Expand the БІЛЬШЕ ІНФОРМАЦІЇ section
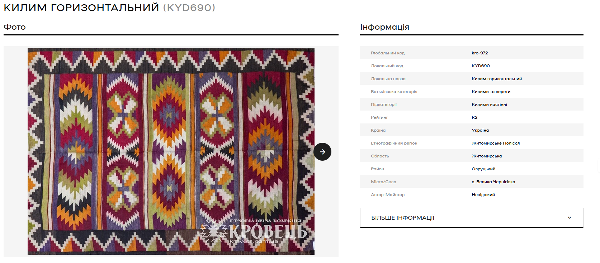The width and height of the screenshot is (600, 263). 472,218
